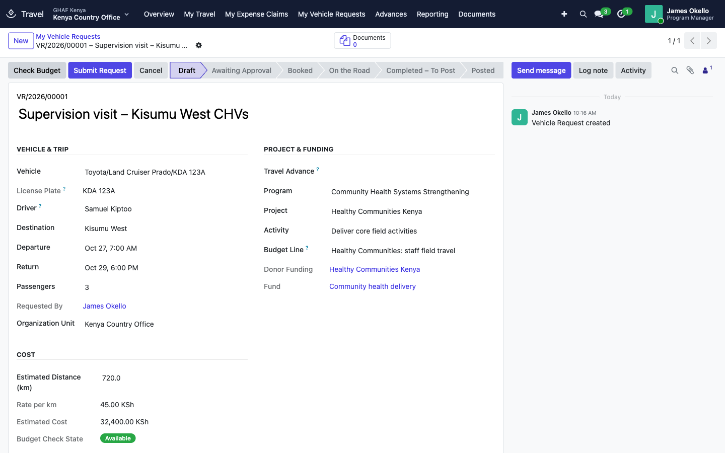
Task: Show License Plate help tooltip
Action: click(x=64, y=189)
